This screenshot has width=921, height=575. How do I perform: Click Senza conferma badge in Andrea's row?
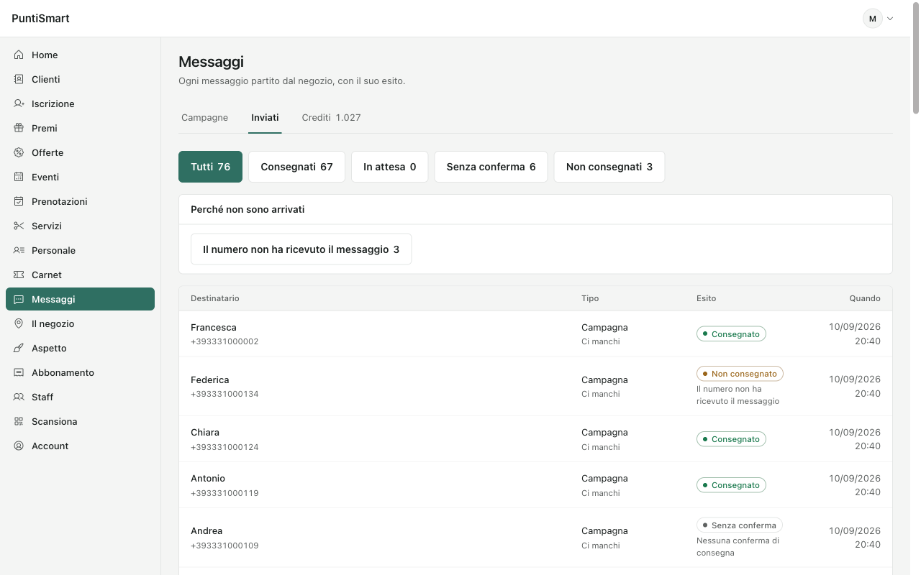pos(740,525)
